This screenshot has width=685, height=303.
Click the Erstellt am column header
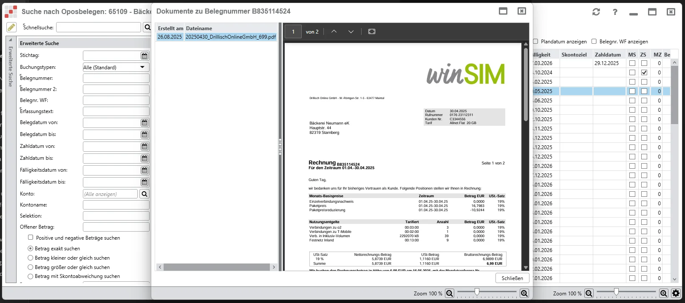point(170,28)
